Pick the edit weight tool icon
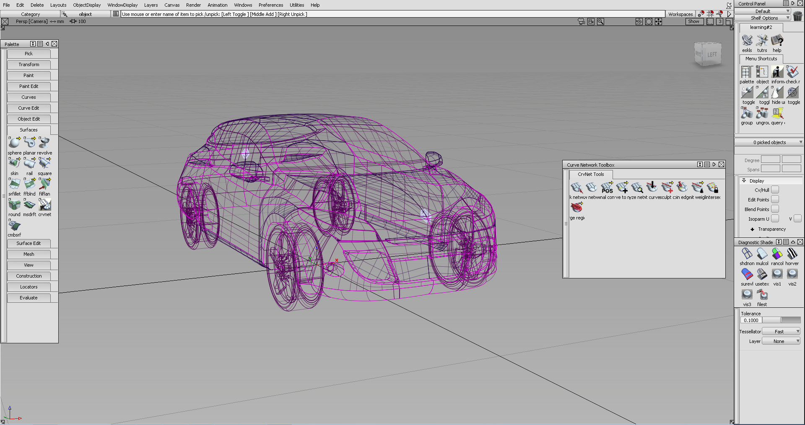 pyautogui.click(x=697, y=188)
